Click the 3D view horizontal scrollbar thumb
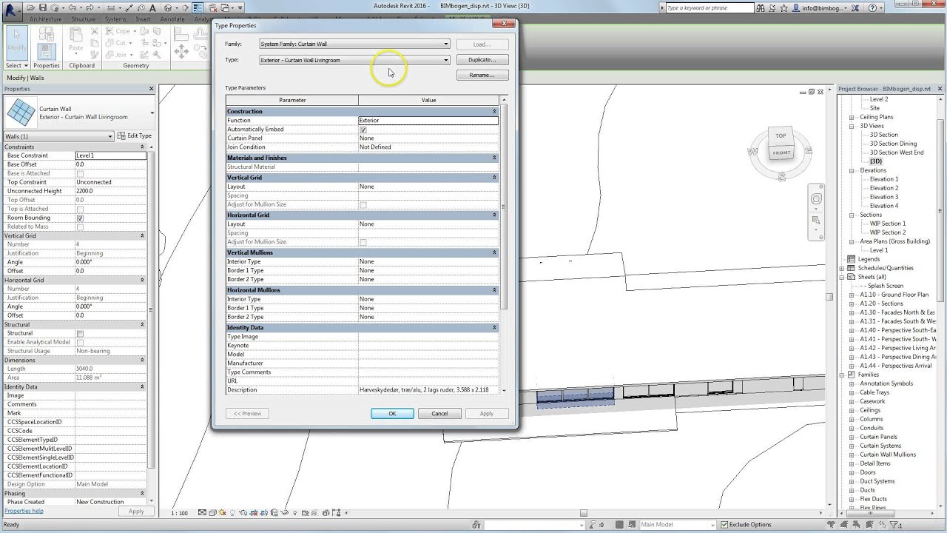 pos(583,513)
